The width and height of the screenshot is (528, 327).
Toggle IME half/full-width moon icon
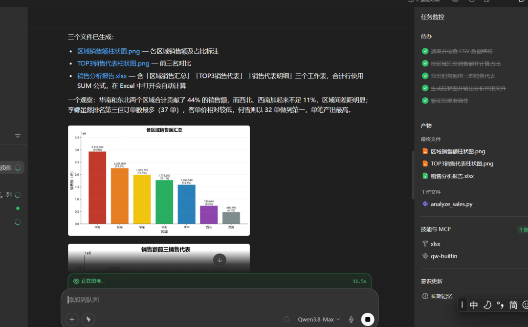point(487,305)
